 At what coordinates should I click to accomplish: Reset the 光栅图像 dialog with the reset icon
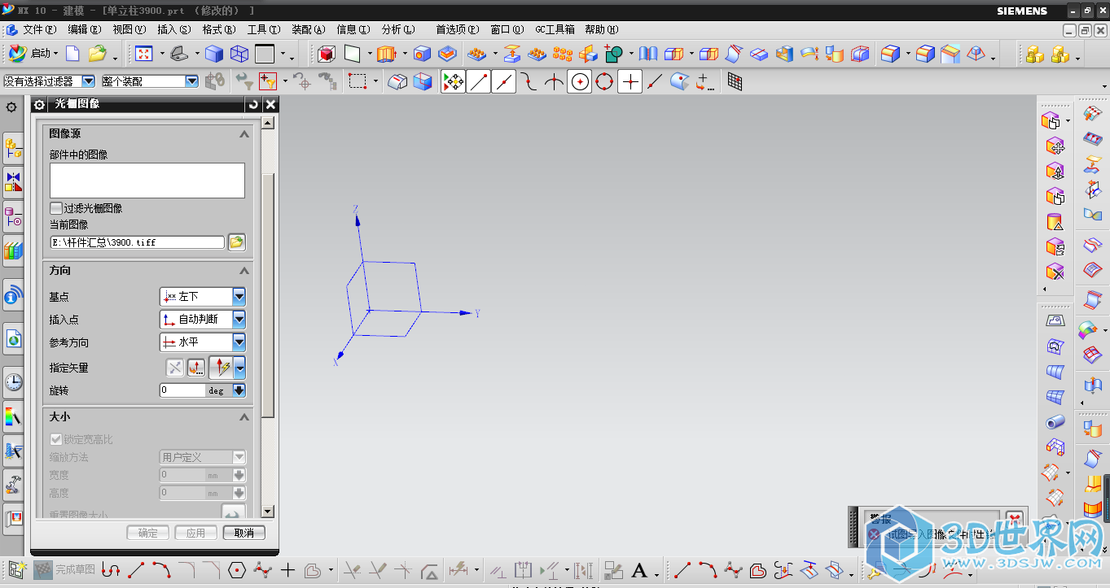(x=254, y=104)
